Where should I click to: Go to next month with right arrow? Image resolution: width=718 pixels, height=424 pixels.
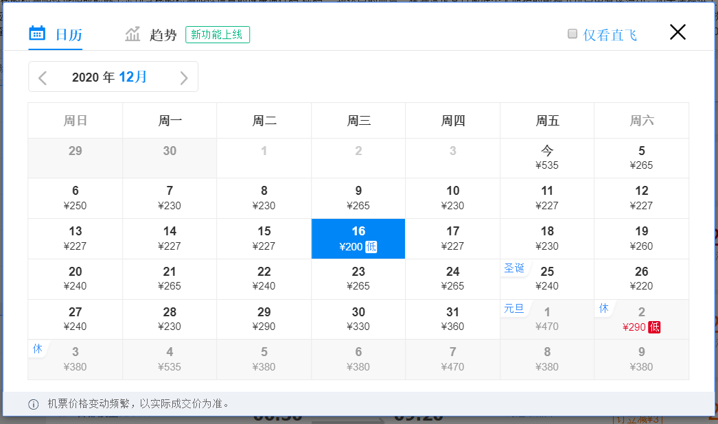(x=184, y=78)
